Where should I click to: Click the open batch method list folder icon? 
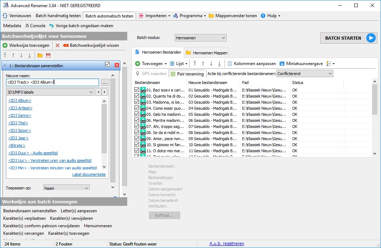[40, 55]
